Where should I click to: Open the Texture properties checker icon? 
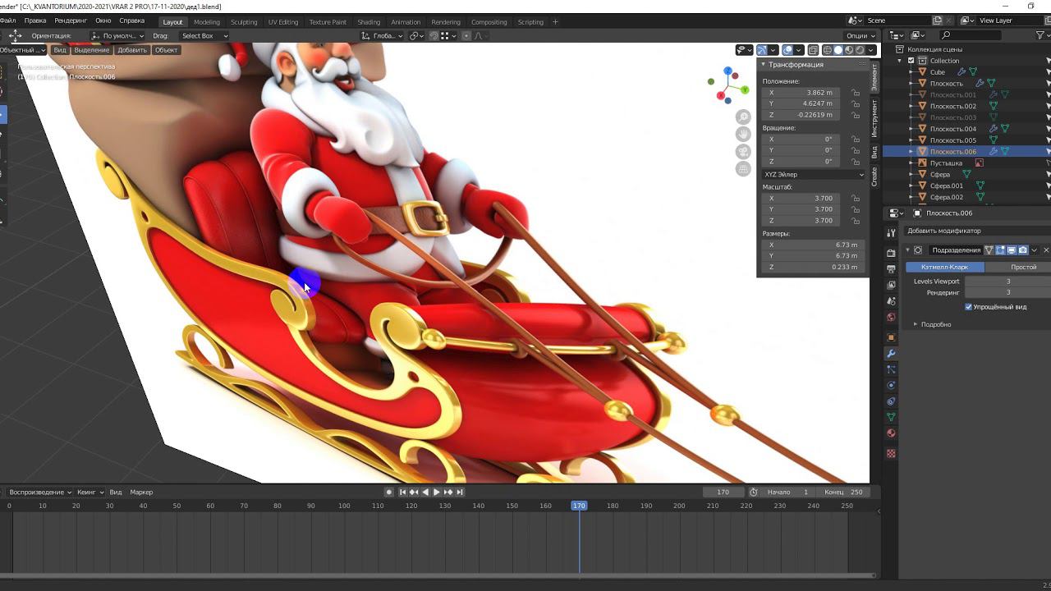coord(891,453)
